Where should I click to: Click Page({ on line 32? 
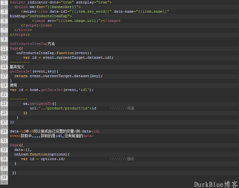click(16, 145)
